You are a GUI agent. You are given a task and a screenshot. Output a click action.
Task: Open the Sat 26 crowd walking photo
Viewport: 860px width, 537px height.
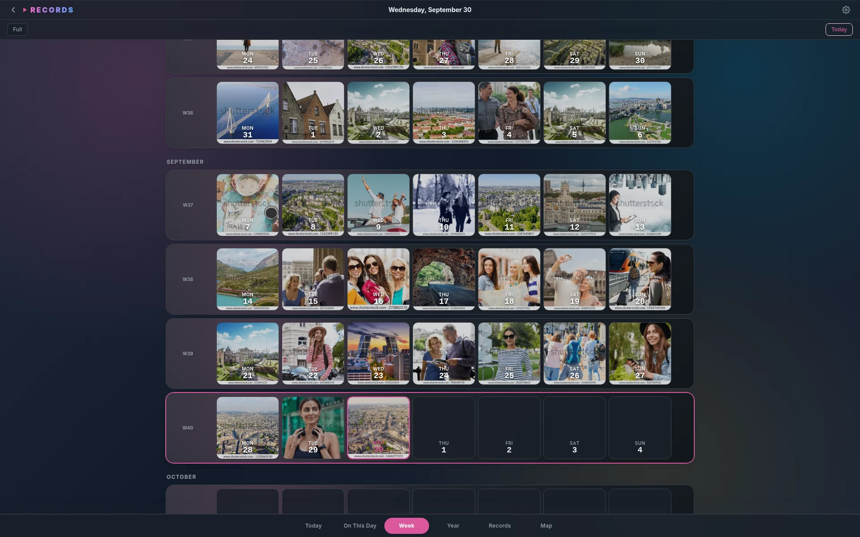pos(575,354)
